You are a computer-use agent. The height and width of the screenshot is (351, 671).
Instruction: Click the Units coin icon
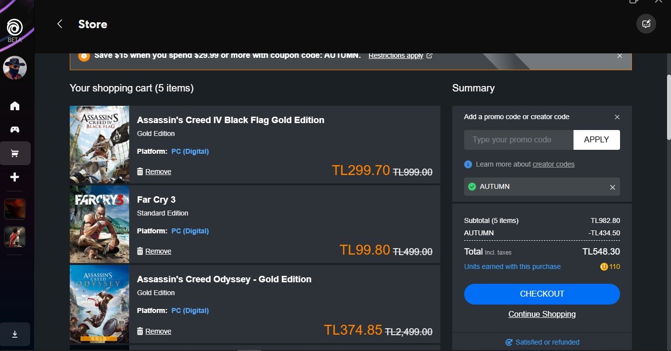coord(604,266)
